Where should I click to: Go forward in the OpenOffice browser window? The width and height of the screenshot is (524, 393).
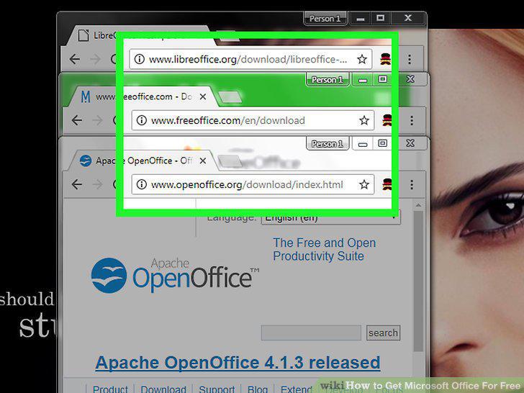click(98, 184)
